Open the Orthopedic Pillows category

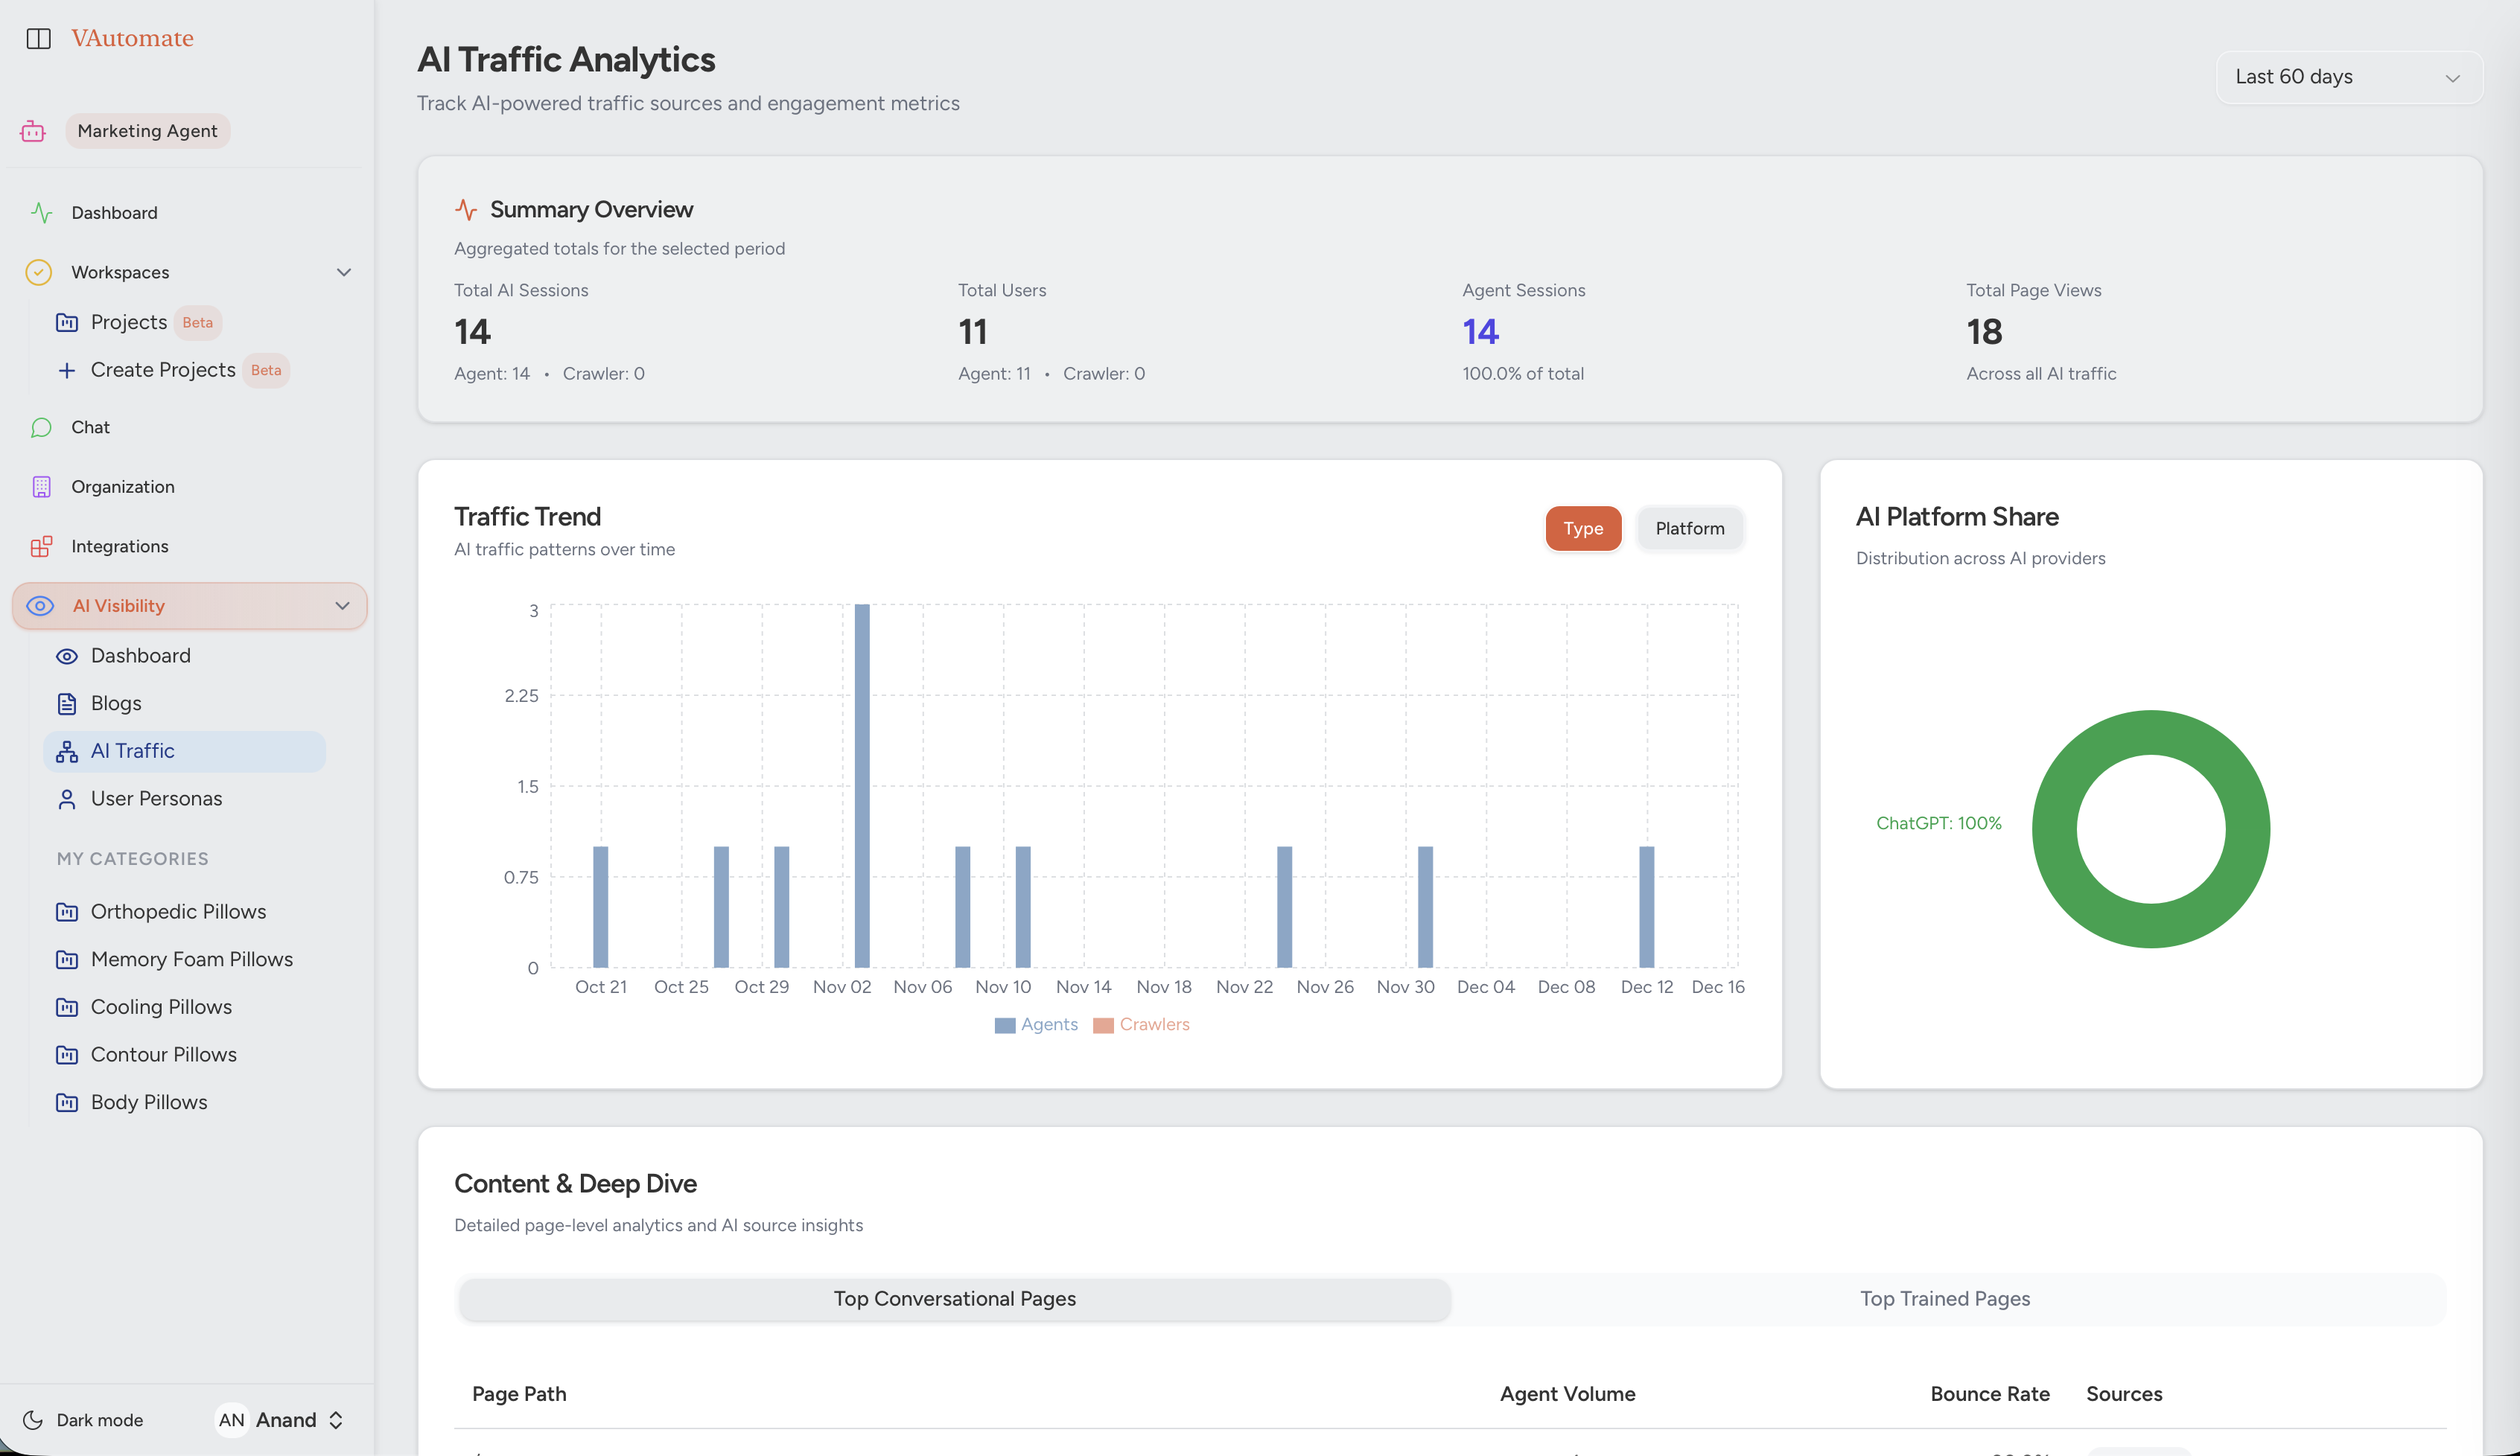(x=178, y=911)
